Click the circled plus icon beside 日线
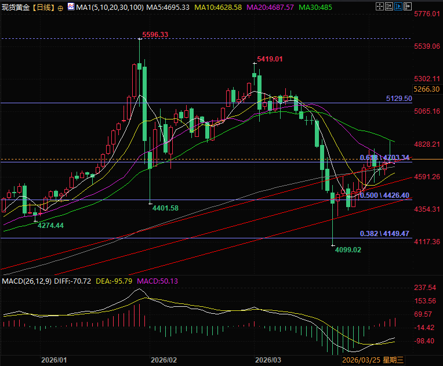Viewport: 443px width, 366px height. pos(60,9)
